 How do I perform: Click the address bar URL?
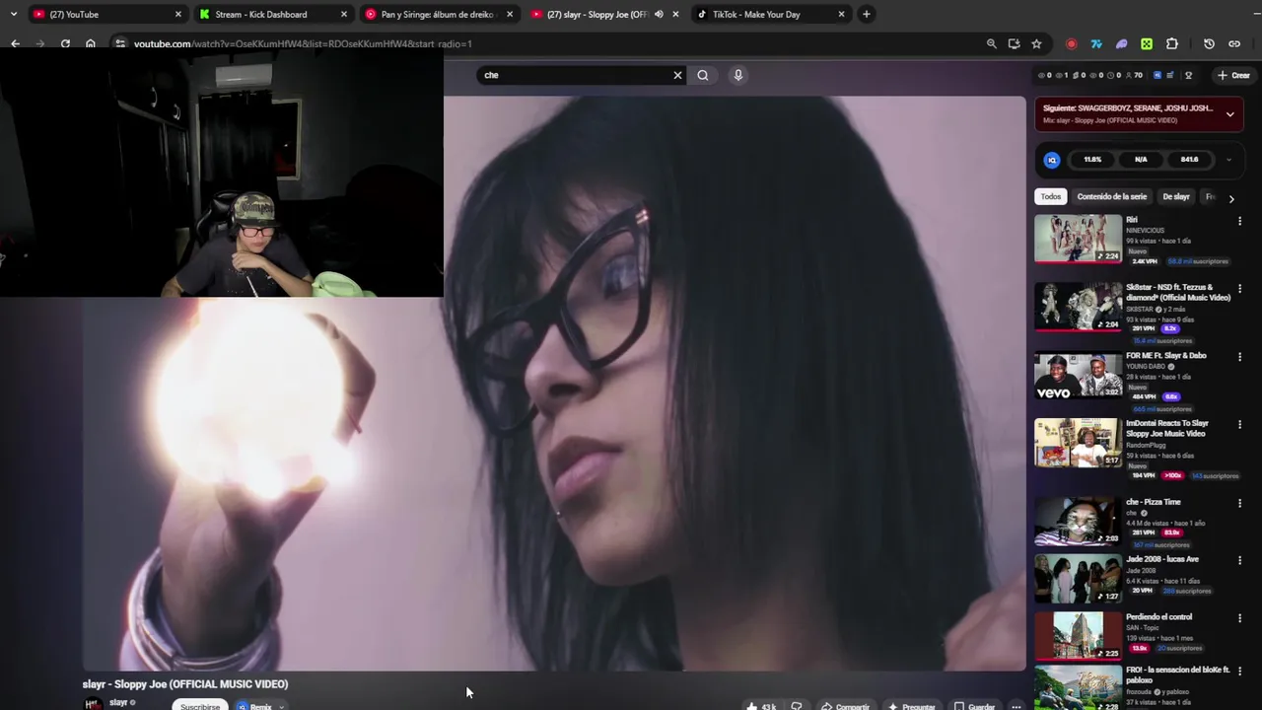tap(302, 43)
